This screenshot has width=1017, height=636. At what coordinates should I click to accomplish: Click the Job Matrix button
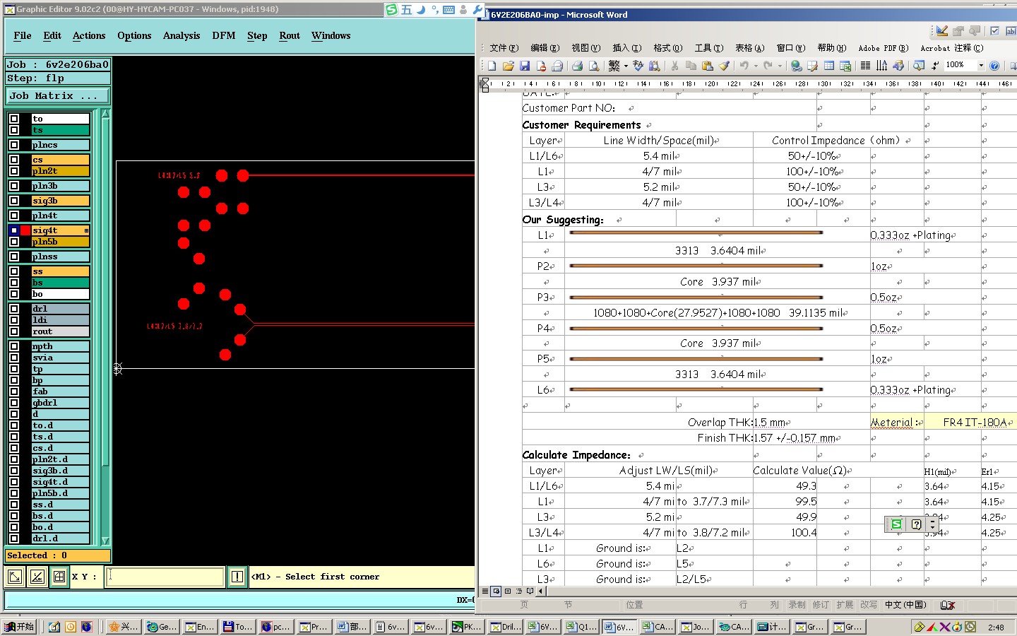tap(58, 95)
